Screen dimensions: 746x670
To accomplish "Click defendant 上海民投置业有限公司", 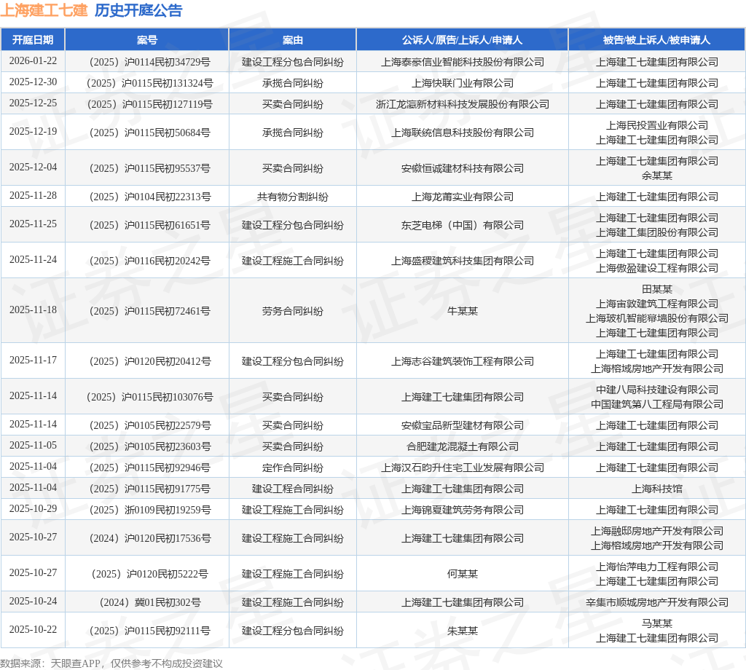I will pyautogui.click(x=657, y=125).
